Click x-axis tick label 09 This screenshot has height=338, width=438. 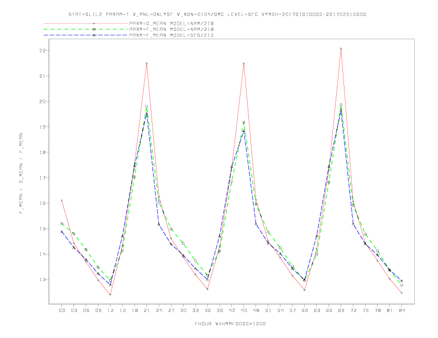98,310
